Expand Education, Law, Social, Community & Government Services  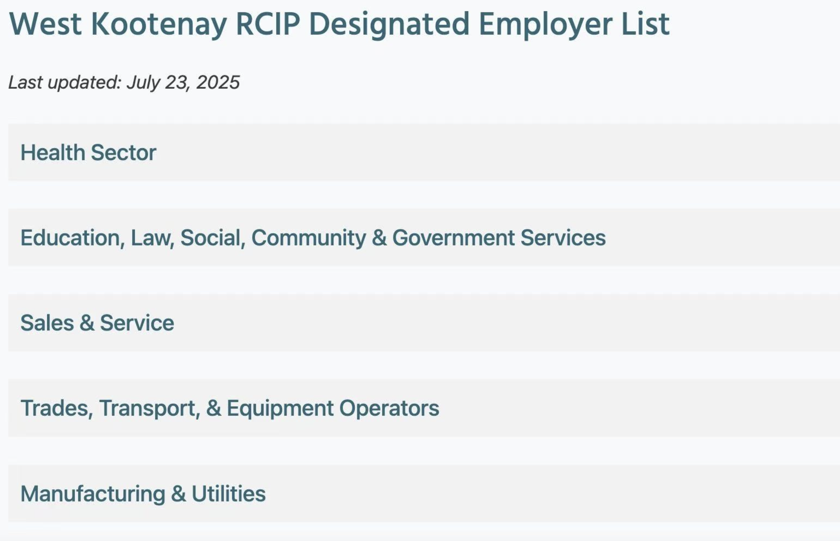(x=424, y=237)
